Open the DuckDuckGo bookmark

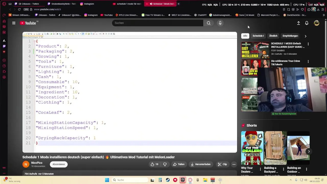[295, 15]
